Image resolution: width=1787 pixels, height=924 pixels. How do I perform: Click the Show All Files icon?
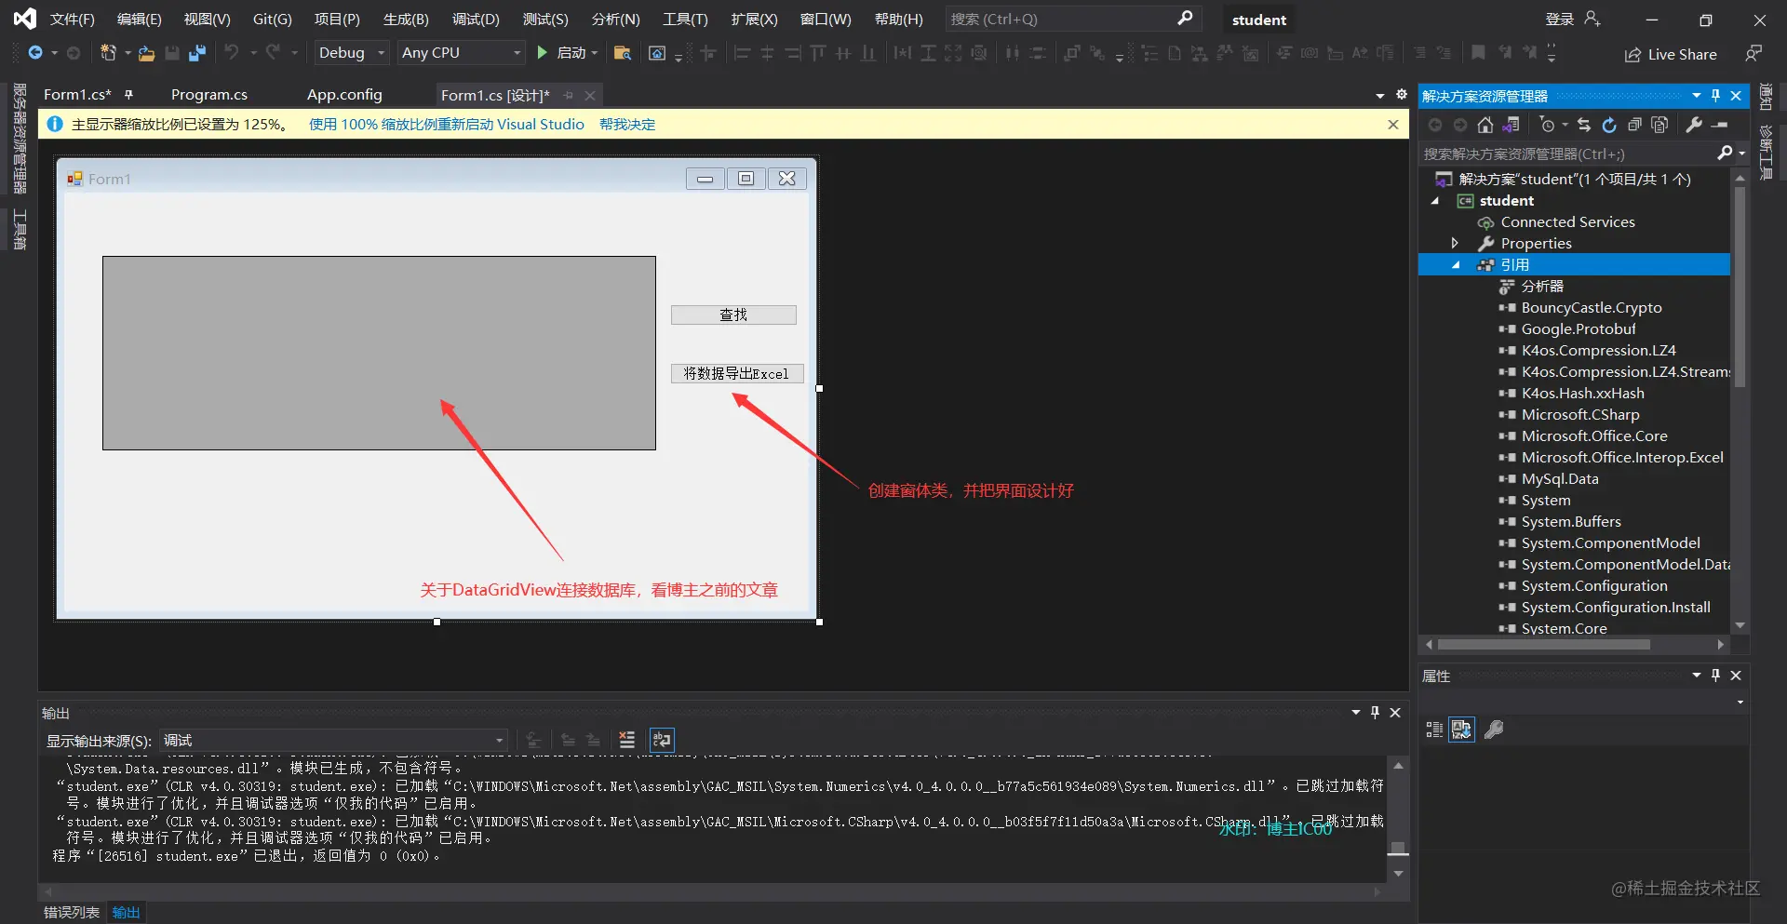1659,125
